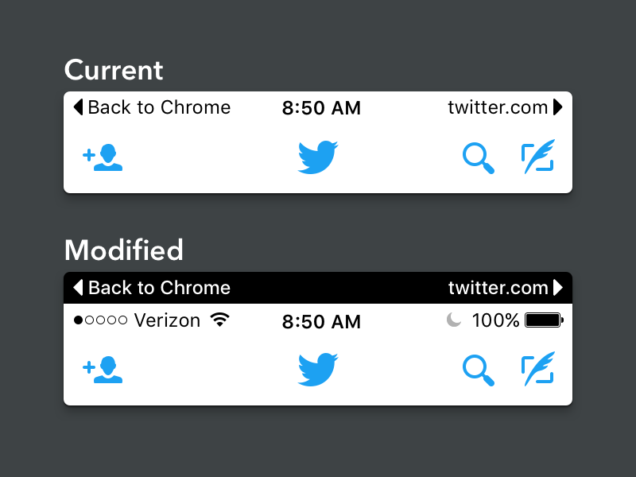Viewport: 636px width, 477px height.
Task: Tap the Twitter bird logo in Current mockup
Action: point(318,157)
